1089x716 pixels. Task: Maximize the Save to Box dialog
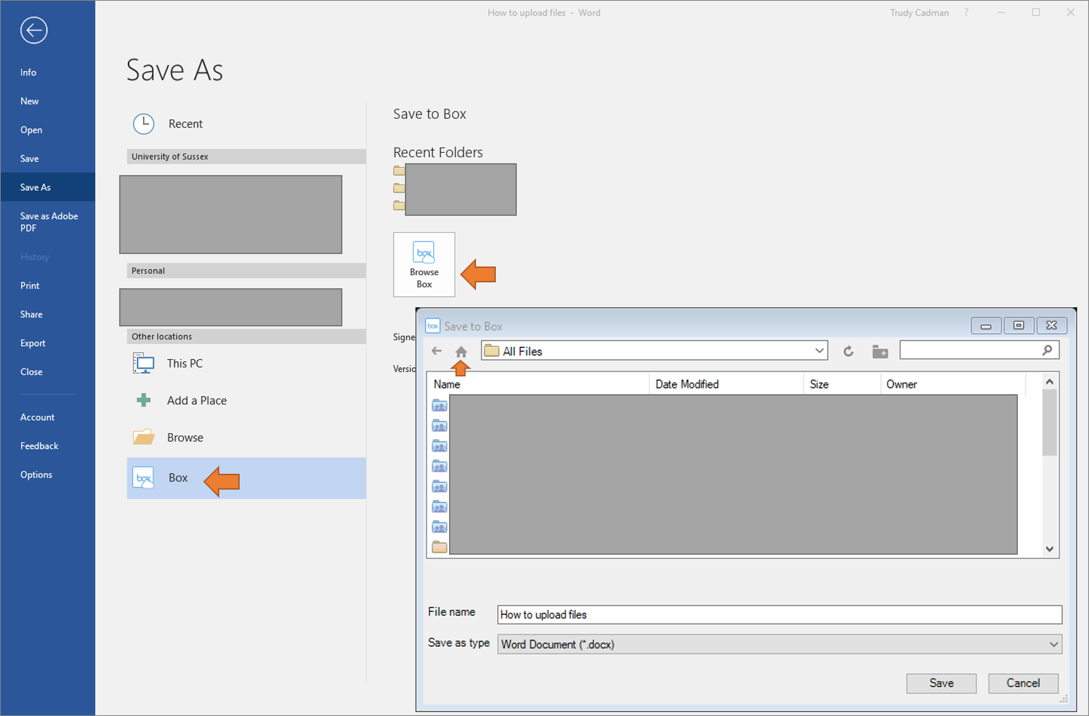tap(1019, 326)
